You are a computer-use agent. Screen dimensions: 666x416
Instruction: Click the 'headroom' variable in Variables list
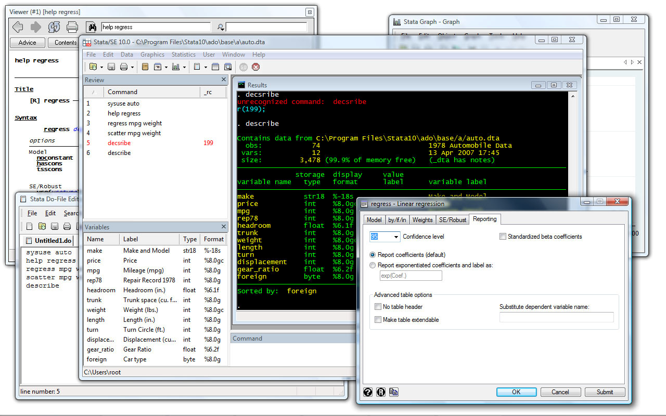click(x=101, y=290)
